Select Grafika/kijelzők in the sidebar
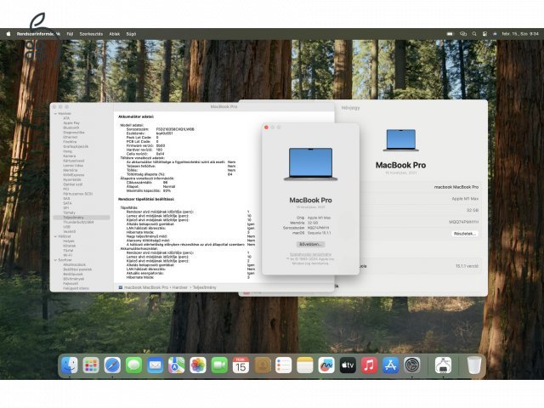Viewport: 544px width, 408px height. 76,146
